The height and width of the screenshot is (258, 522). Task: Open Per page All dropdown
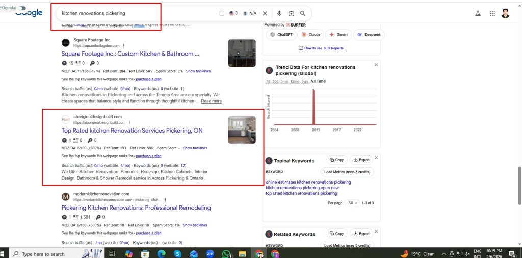353,203
